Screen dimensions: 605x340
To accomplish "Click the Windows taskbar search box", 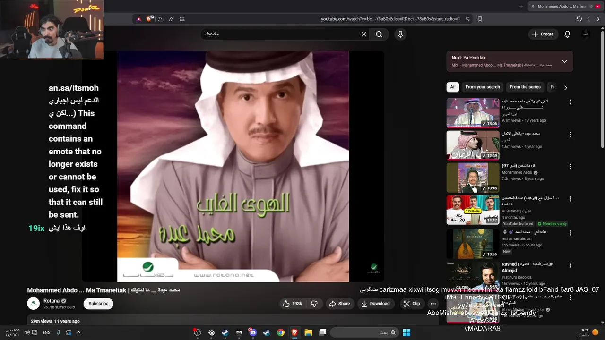I will [364, 332].
